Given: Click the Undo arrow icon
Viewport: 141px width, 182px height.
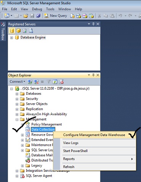Looking at the screenshot, I should pos(120,16).
